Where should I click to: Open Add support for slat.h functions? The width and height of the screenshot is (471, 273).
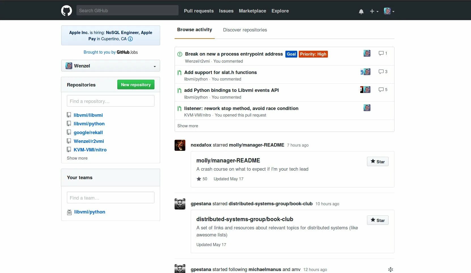coord(220,72)
